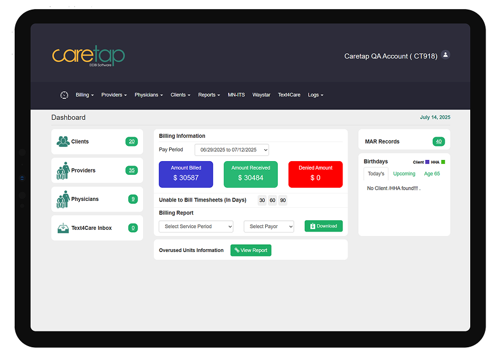
Task: Click the Dashboard page heading
Action: click(x=68, y=117)
